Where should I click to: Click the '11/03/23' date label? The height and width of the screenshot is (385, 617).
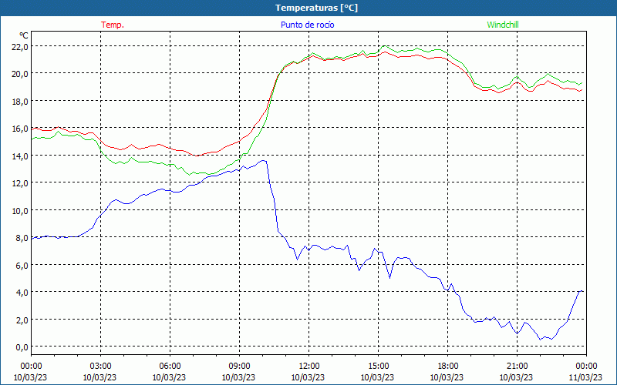pyautogui.click(x=586, y=377)
